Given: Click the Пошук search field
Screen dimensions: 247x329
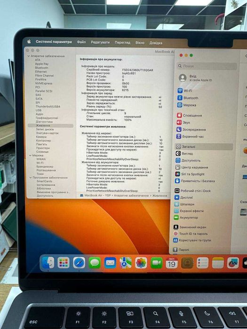Looking at the screenshot, I should (207, 66).
